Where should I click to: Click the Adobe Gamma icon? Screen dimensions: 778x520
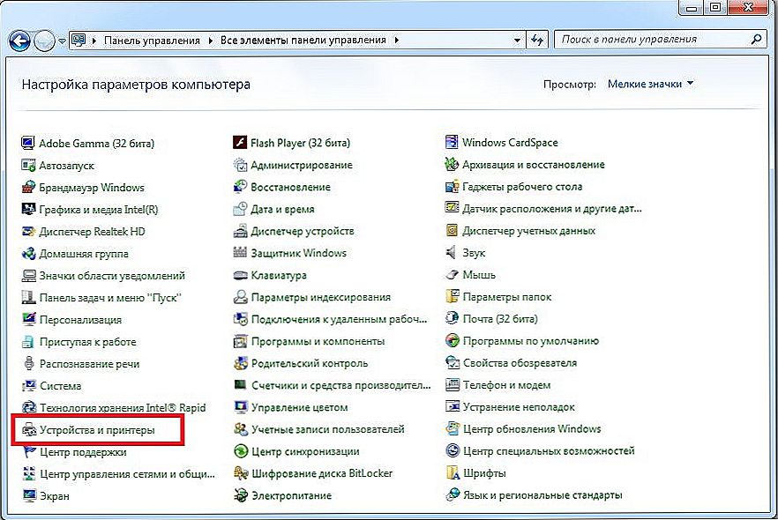[x=28, y=144]
